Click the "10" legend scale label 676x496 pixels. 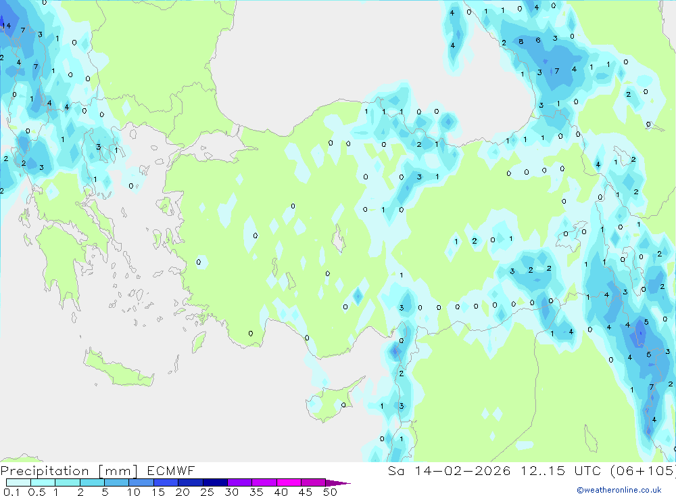tap(133, 492)
